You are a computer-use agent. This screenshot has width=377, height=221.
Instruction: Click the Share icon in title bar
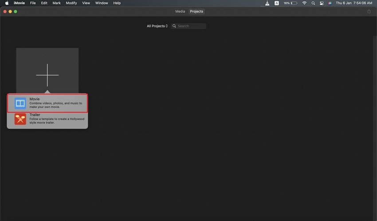(x=369, y=11)
